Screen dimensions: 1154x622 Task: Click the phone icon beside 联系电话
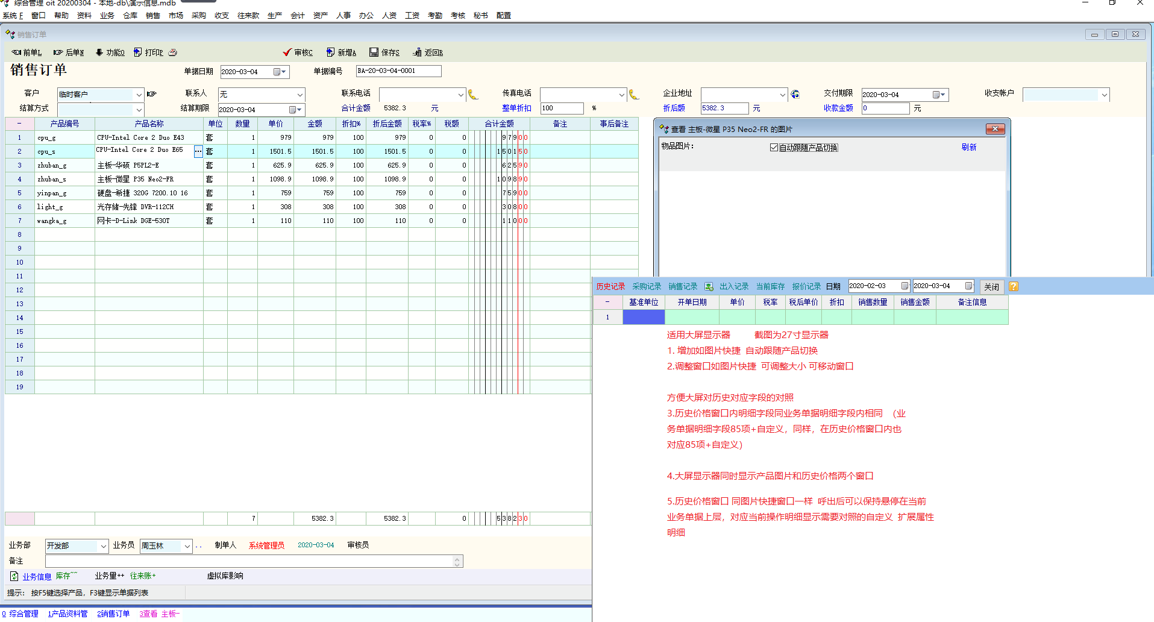pyautogui.click(x=473, y=95)
